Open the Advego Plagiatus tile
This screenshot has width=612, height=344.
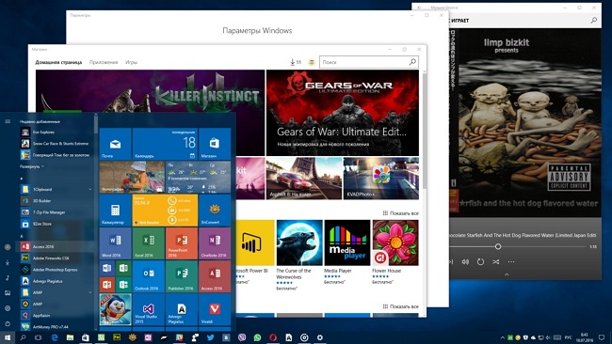182,309
